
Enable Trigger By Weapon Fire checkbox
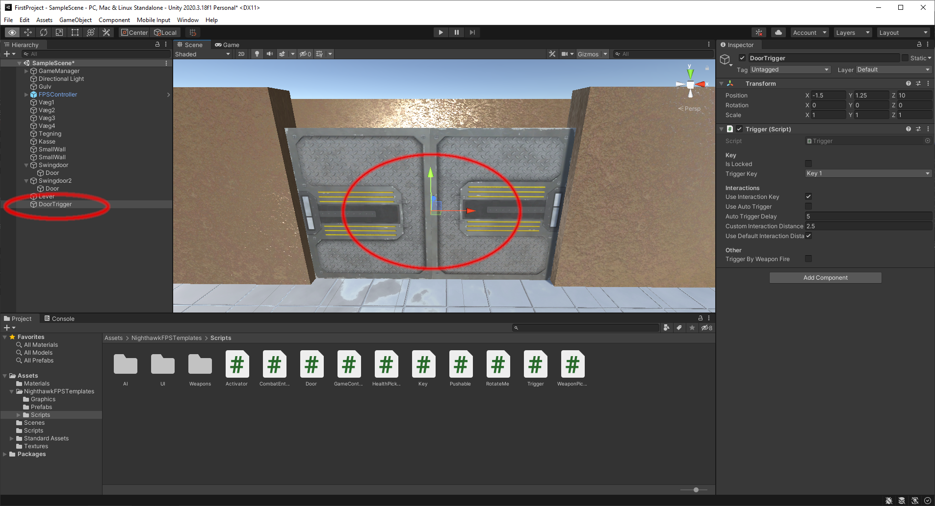coord(808,259)
